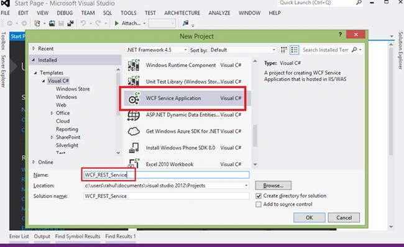Click the Find in Files toolbar icon

click(185, 23)
